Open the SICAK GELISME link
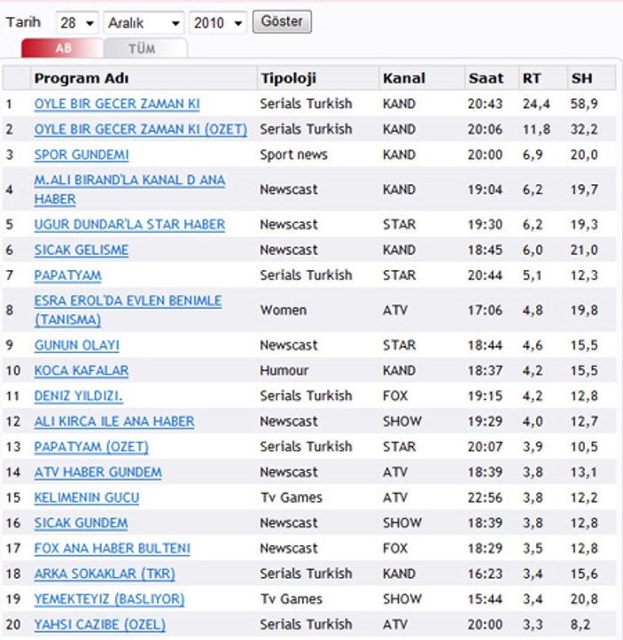Viewport: 623px width, 640px height. [x=82, y=250]
